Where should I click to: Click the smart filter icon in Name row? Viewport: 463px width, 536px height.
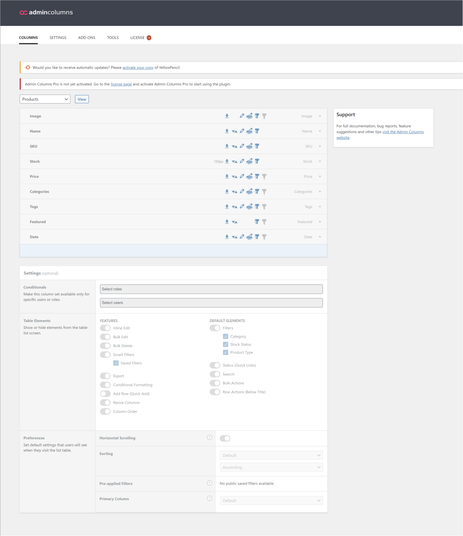click(x=257, y=131)
